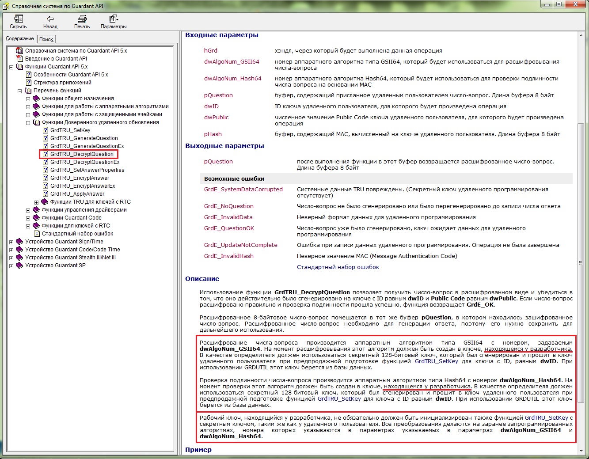
Task: Open the Стандартный набор ошибок link in content
Action: click(338, 267)
